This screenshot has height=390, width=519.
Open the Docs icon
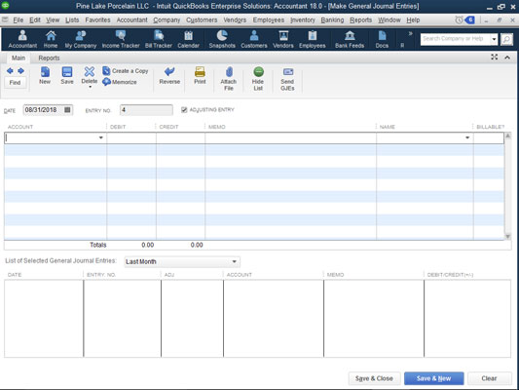(382, 39)
